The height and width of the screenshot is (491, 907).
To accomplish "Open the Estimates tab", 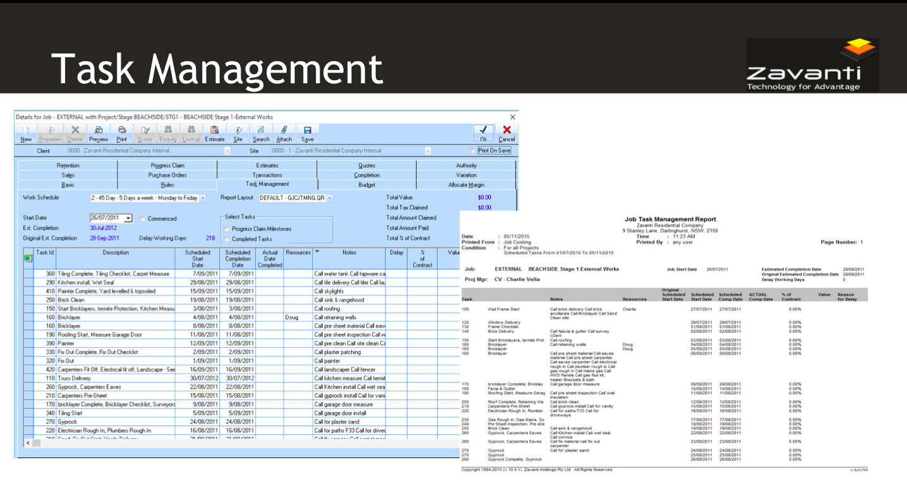I will (x=267, y=165).
